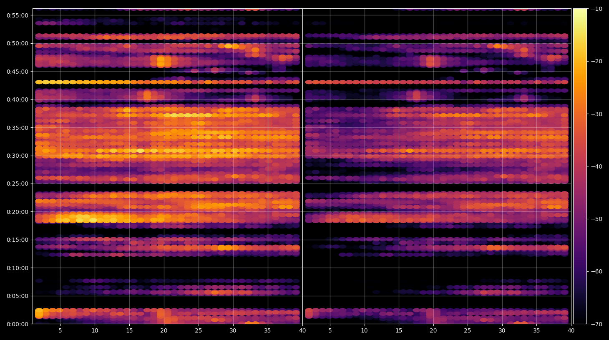Select x-axis label 30 under right heatmap
The width and height of the screenshot is (609, 340).
tap(502, 331)
